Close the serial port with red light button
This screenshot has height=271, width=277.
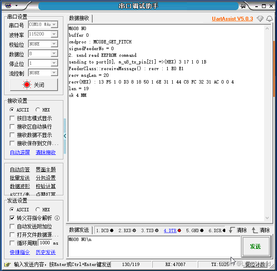[x=34, y=85]
